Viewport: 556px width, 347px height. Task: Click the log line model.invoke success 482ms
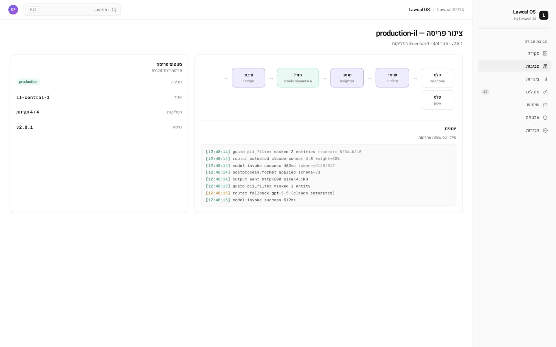click(270, 166)
